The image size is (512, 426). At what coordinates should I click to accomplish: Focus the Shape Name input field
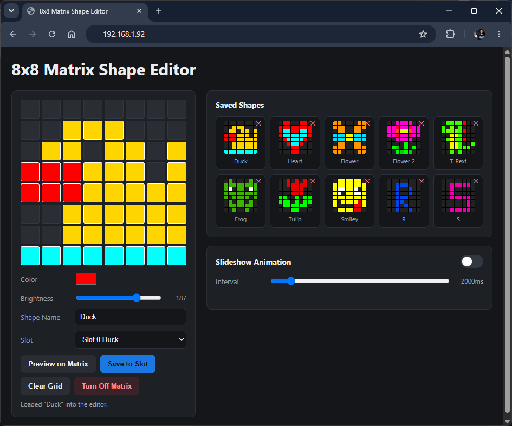tap(131, 317)
